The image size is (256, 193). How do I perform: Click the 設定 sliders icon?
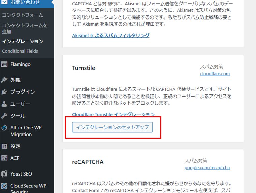click(4, 146)
